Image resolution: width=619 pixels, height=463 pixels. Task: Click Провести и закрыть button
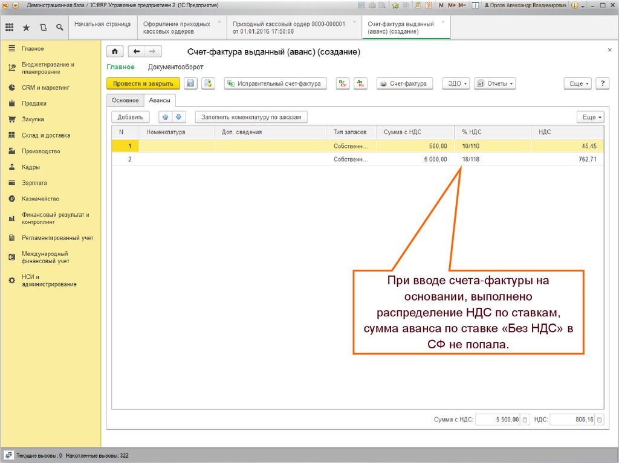click(x=143, y=84)
